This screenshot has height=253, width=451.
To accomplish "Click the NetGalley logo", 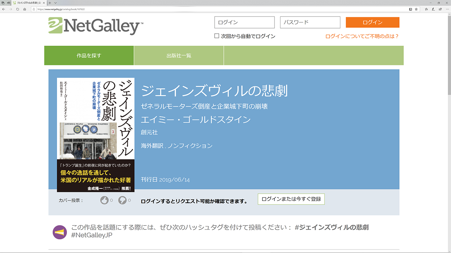I will click(96, 26).
